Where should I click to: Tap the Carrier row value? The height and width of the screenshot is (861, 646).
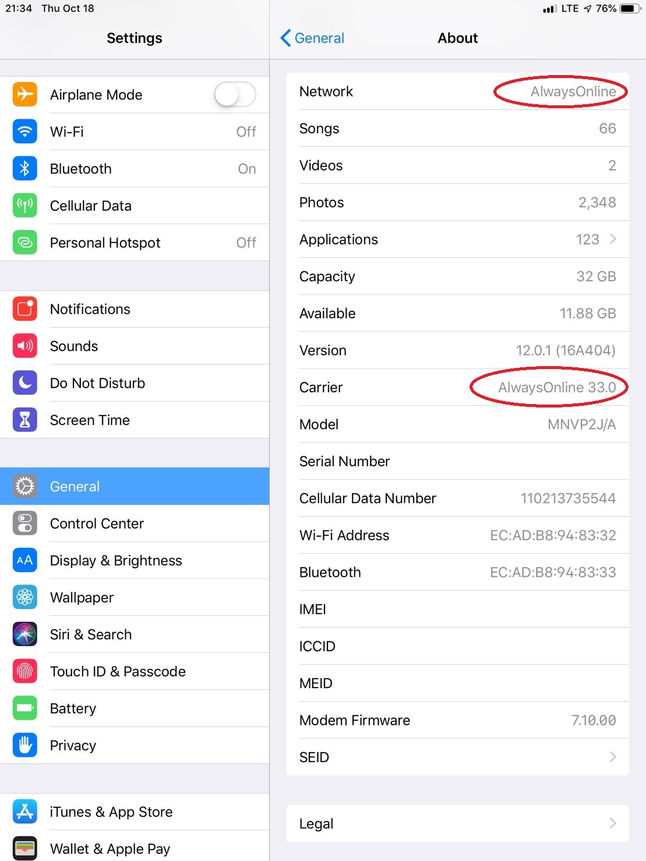[557, 388]
